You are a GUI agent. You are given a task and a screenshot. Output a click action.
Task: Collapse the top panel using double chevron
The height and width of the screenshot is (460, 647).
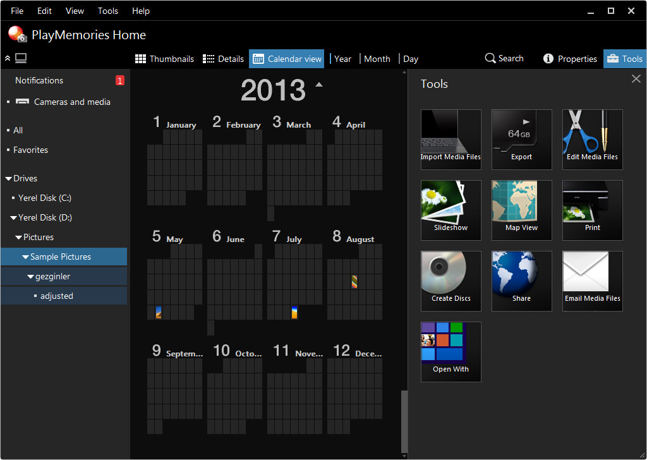pos(8,58)
